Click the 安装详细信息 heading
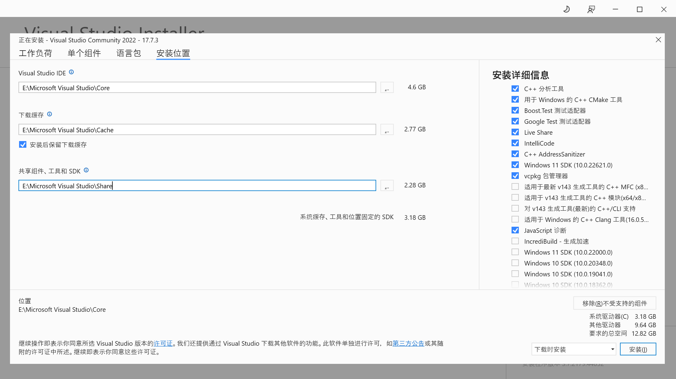 [x=521, y=75]
